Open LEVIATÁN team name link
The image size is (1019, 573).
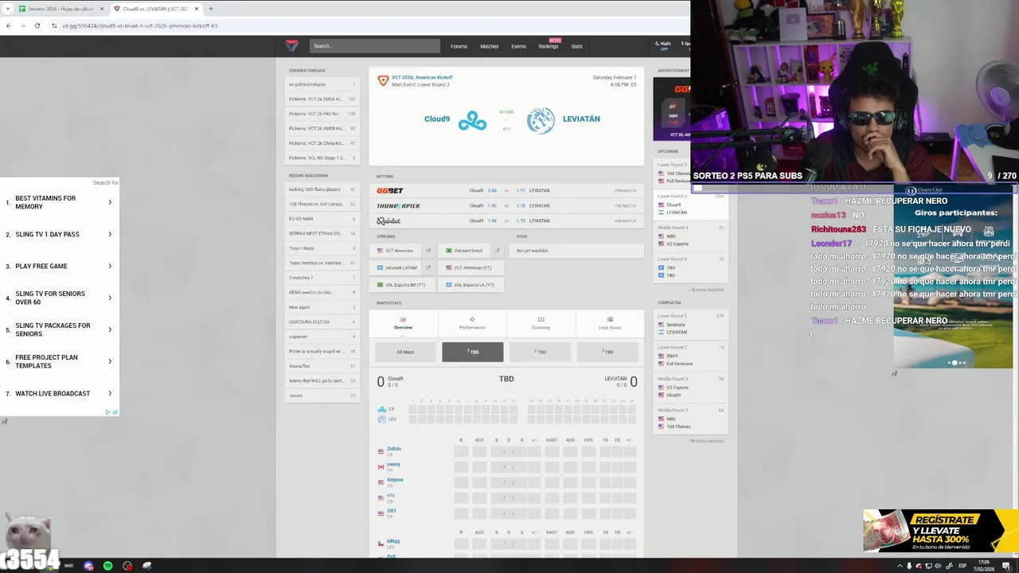pyautogui.click(x=581, y=119)
